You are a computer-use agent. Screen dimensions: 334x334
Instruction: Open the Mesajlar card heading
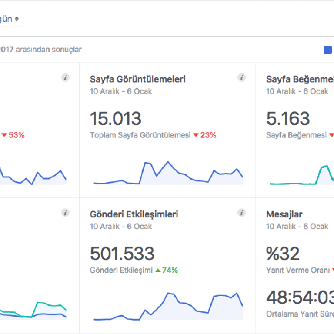(284, 214)
